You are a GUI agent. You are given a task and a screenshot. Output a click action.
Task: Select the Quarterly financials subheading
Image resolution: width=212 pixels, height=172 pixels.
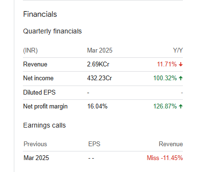pyautogui.click(x=53, y=32)
